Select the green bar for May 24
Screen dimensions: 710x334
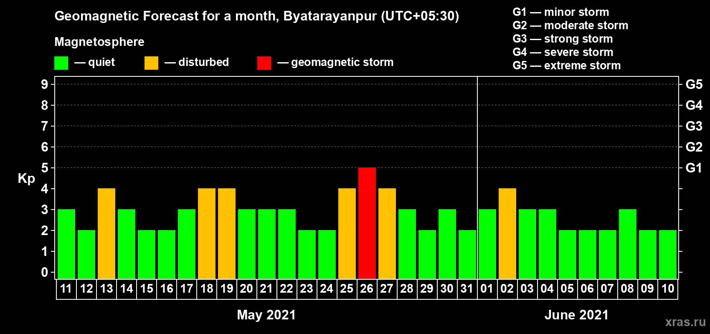(x=327, y=255)
